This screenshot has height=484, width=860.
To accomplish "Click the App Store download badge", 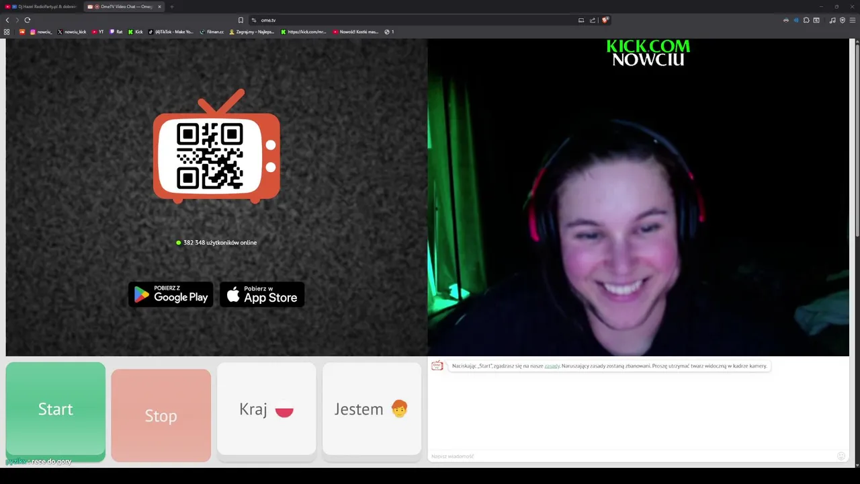I will pos(262,294).
